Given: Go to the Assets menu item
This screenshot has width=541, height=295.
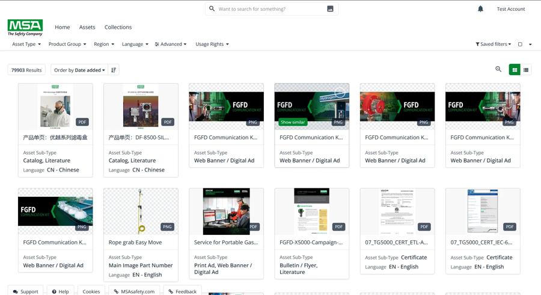Looking at the screenshot, I should click(x=87, y=27).
